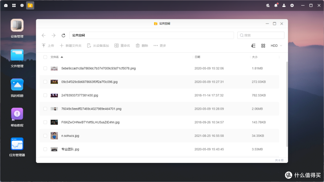The height and width of the screenshot is (182, 324).
Task: Open the notifications bell
Action: tap(276, 5)
